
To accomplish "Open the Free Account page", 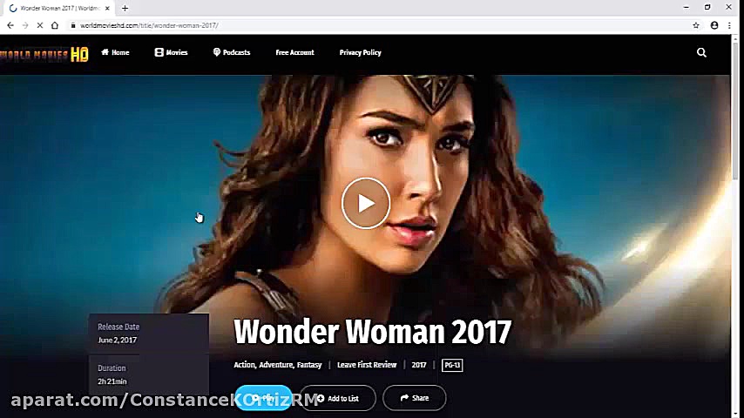I will (294, 52).
